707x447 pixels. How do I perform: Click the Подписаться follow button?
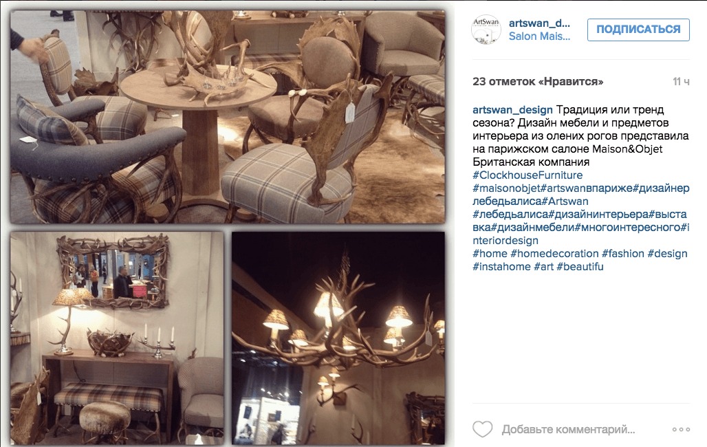[638, 30]
